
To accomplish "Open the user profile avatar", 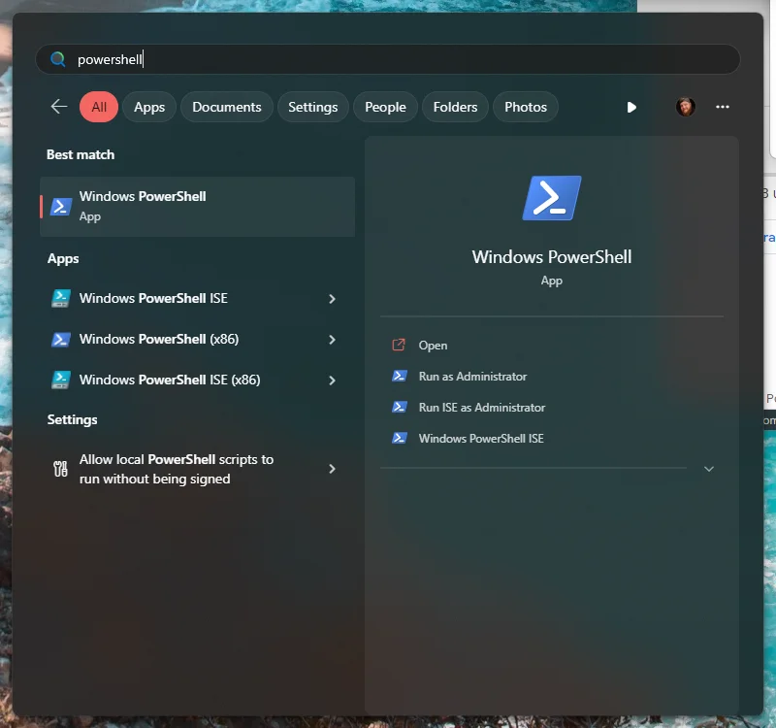I will click(x=686, y=107).
